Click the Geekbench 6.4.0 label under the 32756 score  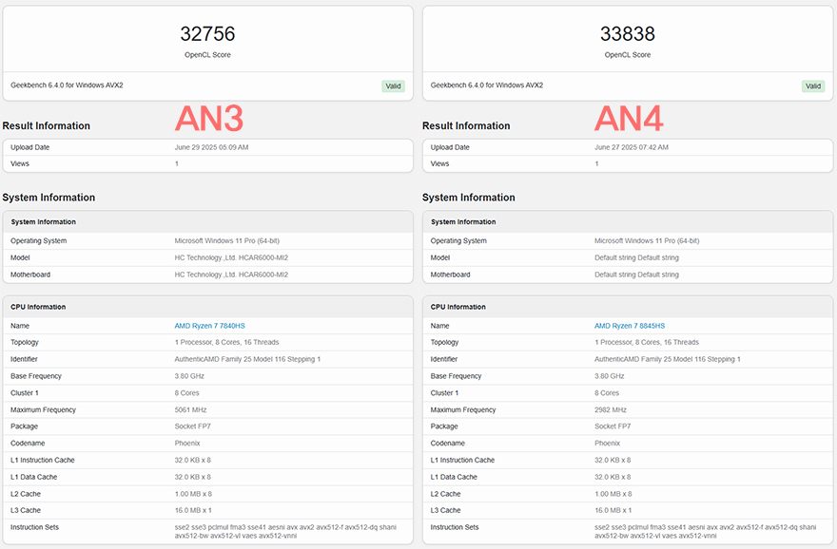click(x=67, y=85)
